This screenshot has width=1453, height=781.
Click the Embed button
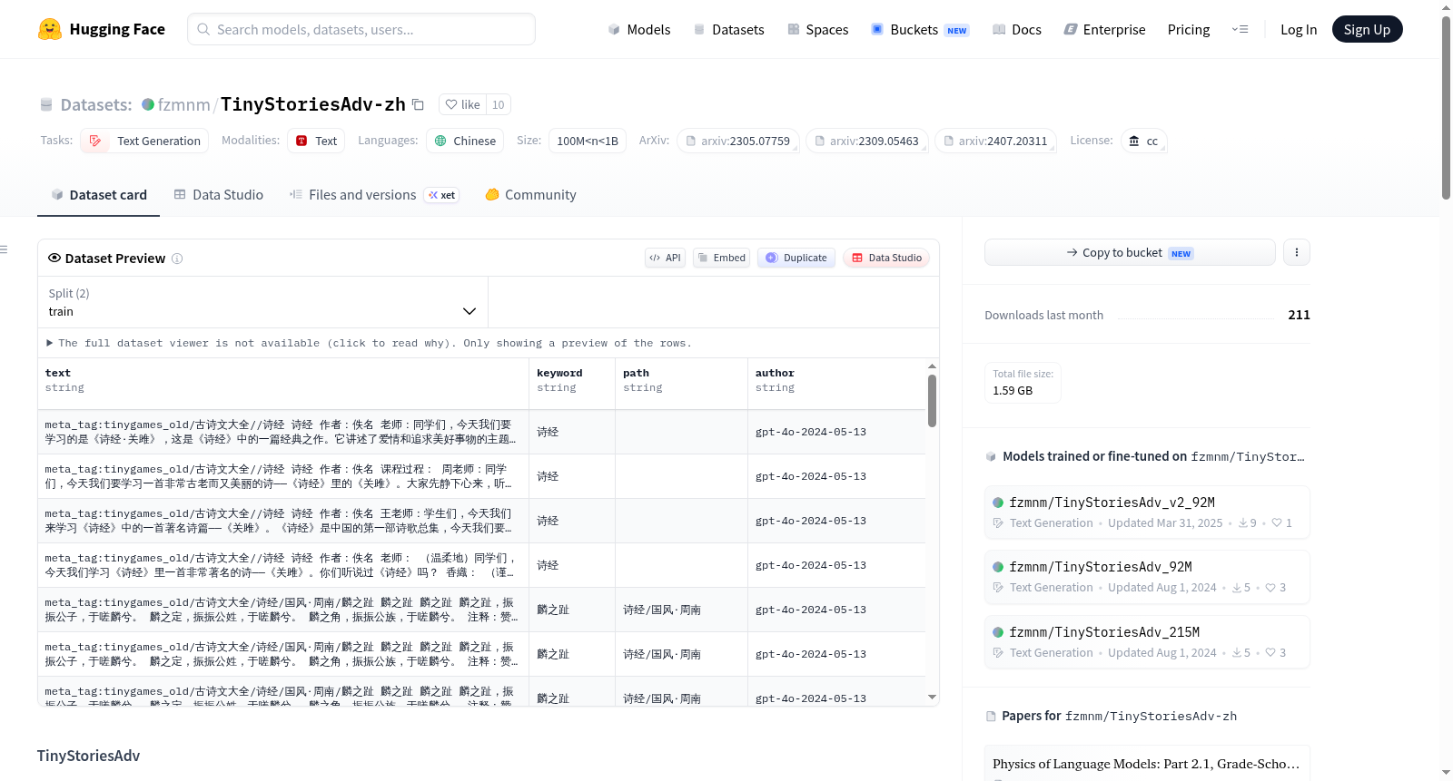tap(722, 258)
